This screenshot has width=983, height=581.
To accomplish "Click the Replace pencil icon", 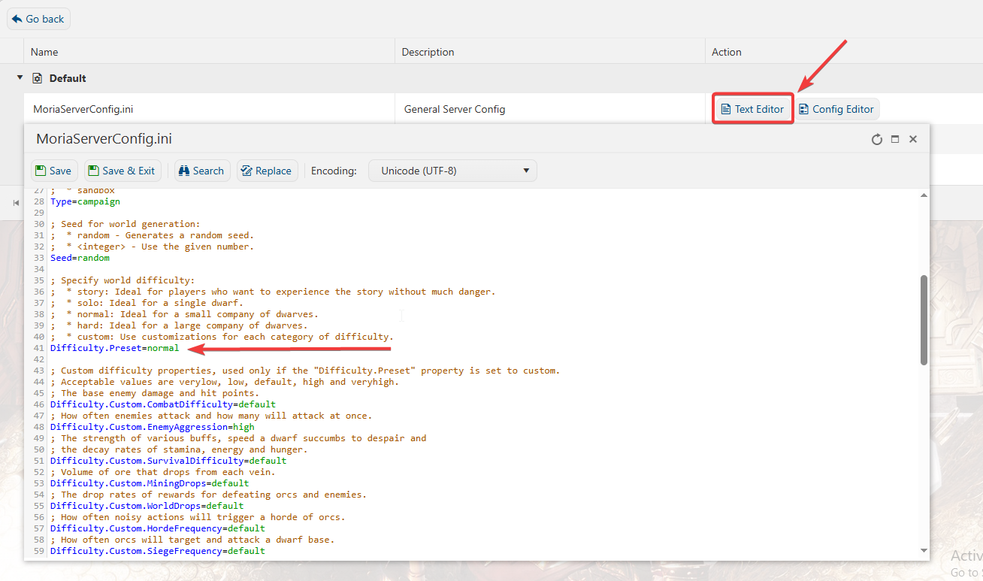I will 246,171.
